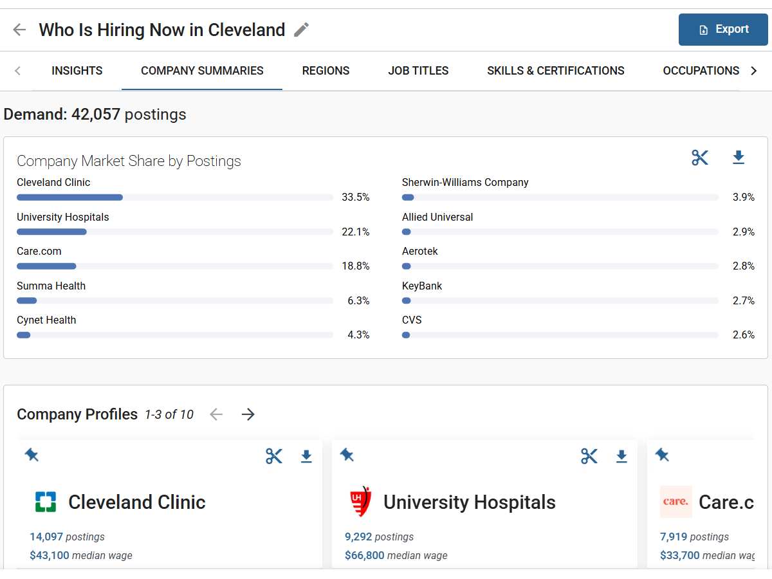Click the Cleveland Clinic profile heading
The image size is (772, 579).
(137, 502)
